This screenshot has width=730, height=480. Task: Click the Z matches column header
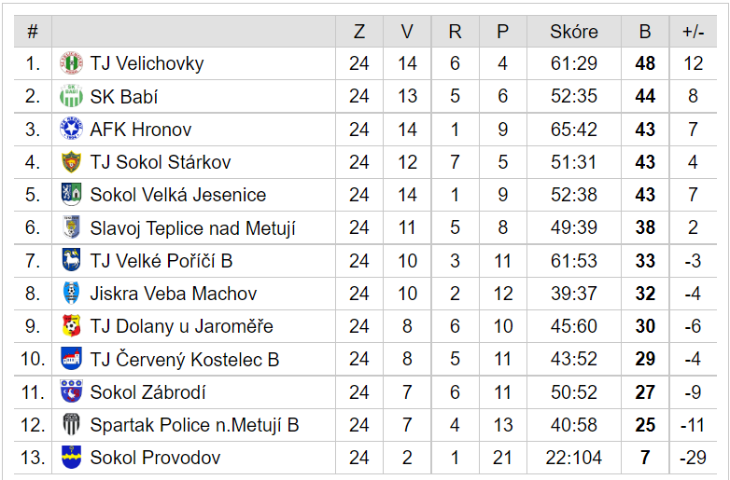tap(359, 32)
